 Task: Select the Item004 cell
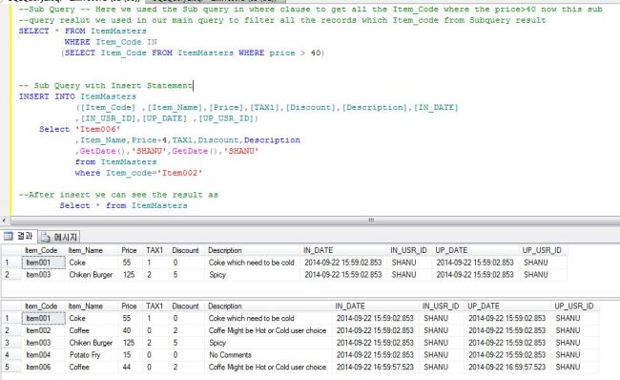tap(43, 355)
